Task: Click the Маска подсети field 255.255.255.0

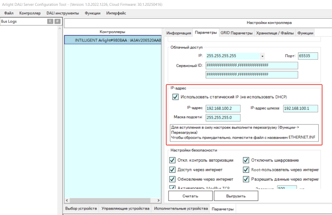Action: click(x=223, y=117)
